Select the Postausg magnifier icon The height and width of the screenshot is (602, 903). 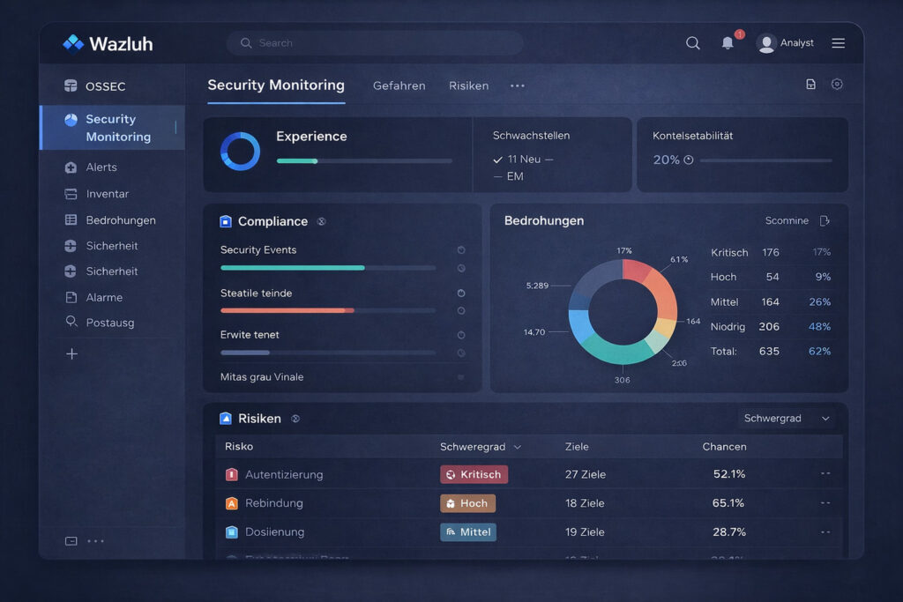click(71, 323)
